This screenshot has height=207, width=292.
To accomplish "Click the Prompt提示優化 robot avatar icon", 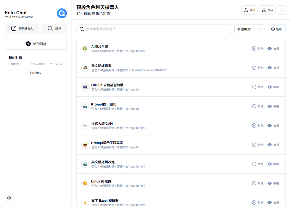I will click(85, 106).
